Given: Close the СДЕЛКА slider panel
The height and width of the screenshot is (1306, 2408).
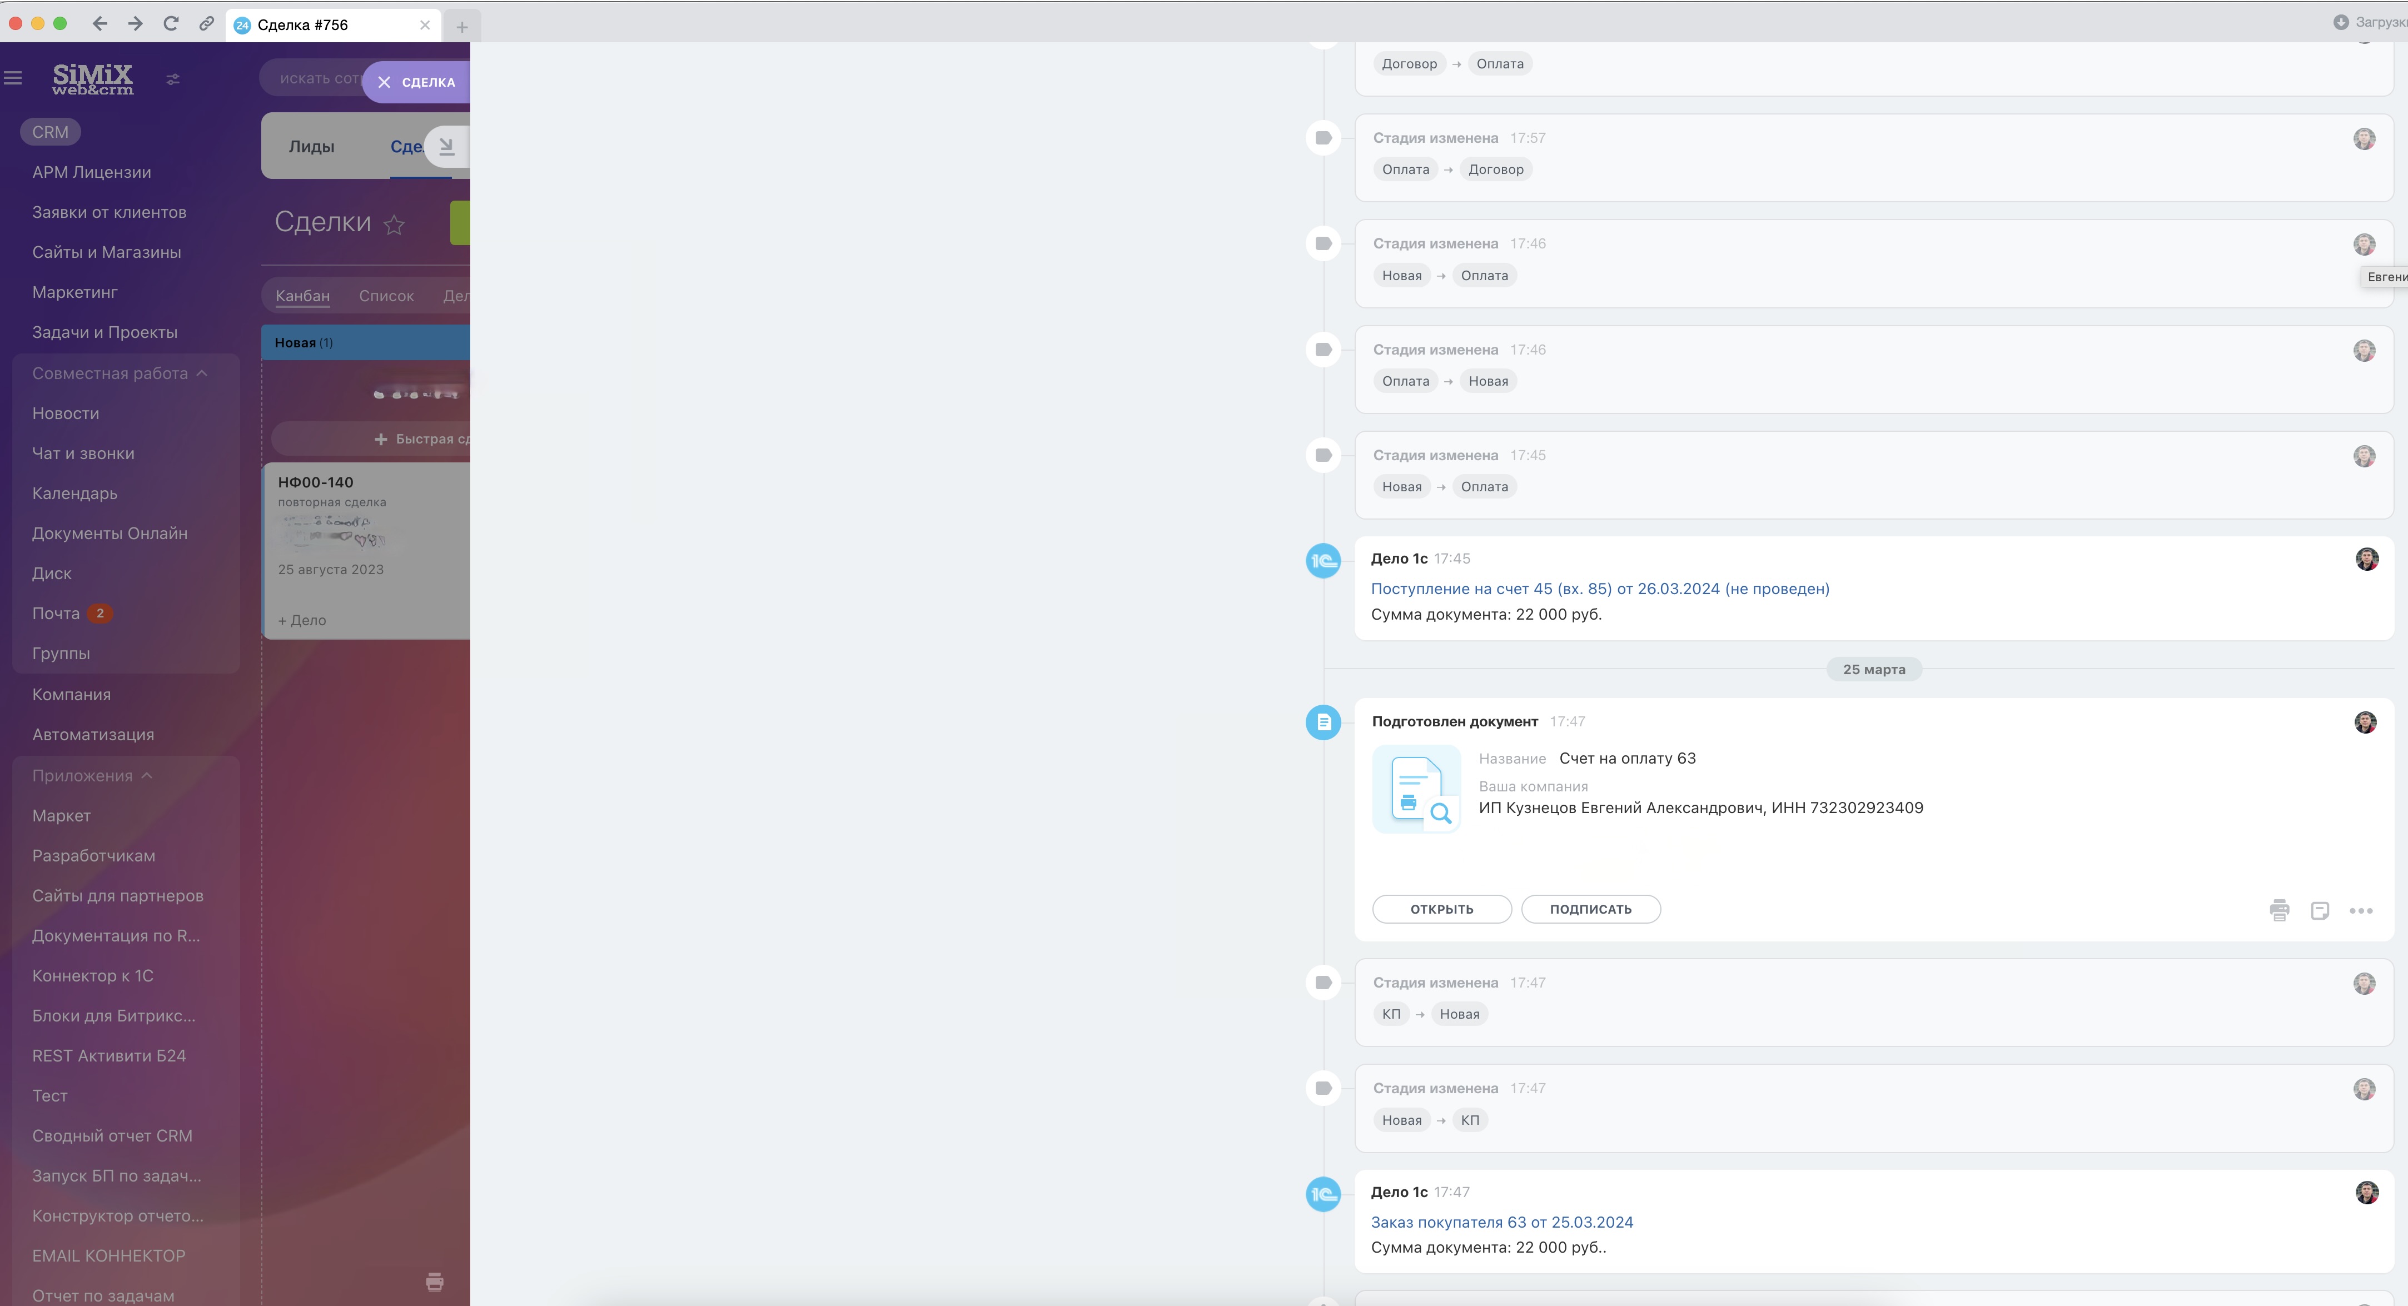Looking at the screenshot, I should [x=384, y=82].
